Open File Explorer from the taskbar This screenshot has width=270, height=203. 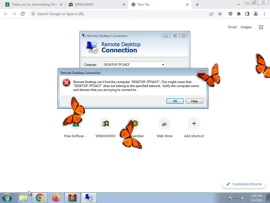pos(23,198)
